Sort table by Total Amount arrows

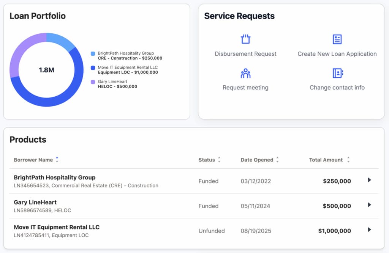pyautogui.click(x=348, y=160)
